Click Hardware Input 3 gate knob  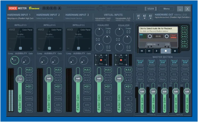point(84,60)
